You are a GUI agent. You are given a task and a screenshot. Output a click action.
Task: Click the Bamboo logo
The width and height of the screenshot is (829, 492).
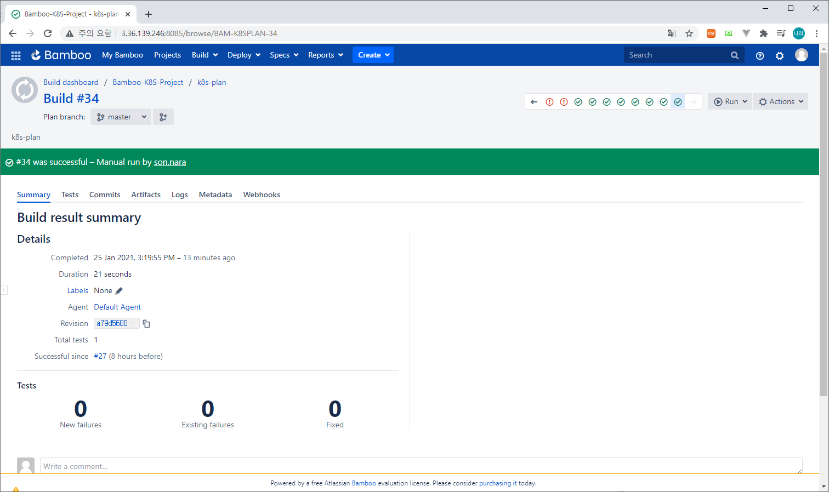[61, 55]
